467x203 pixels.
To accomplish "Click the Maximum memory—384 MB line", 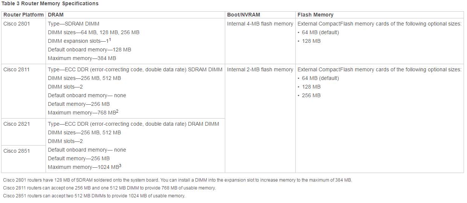I will pos(82,58).
